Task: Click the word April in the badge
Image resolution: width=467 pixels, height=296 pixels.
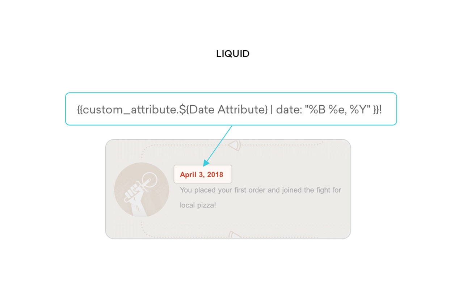Action: tap(188, 175)
